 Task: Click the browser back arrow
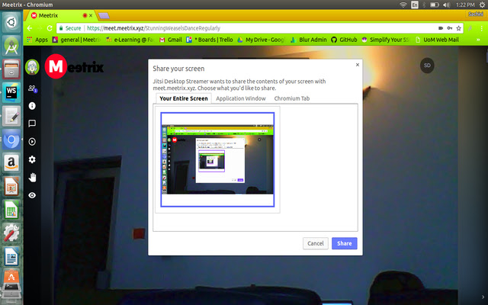[30, 28]
